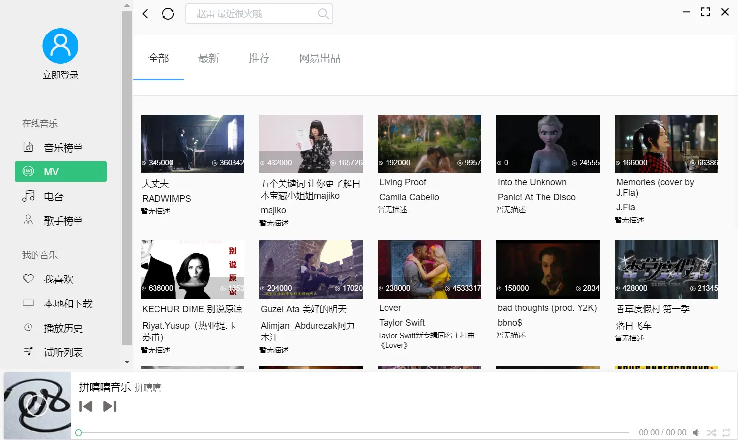Click artist Alimjan_Abdurezak阿力木江
The width and height of the screenshot is (738, 440).
pyautogui.click(x=308, y=332)
